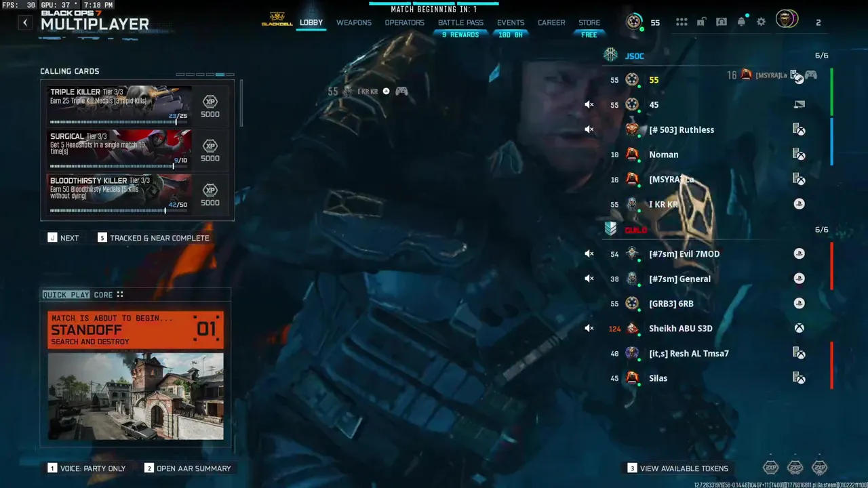The image size is (868, 488).
Task: Open the Weapons tab
Action: tap(354, 22)
